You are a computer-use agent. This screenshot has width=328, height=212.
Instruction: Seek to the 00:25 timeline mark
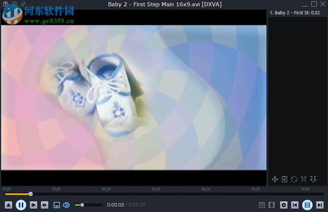256,189
